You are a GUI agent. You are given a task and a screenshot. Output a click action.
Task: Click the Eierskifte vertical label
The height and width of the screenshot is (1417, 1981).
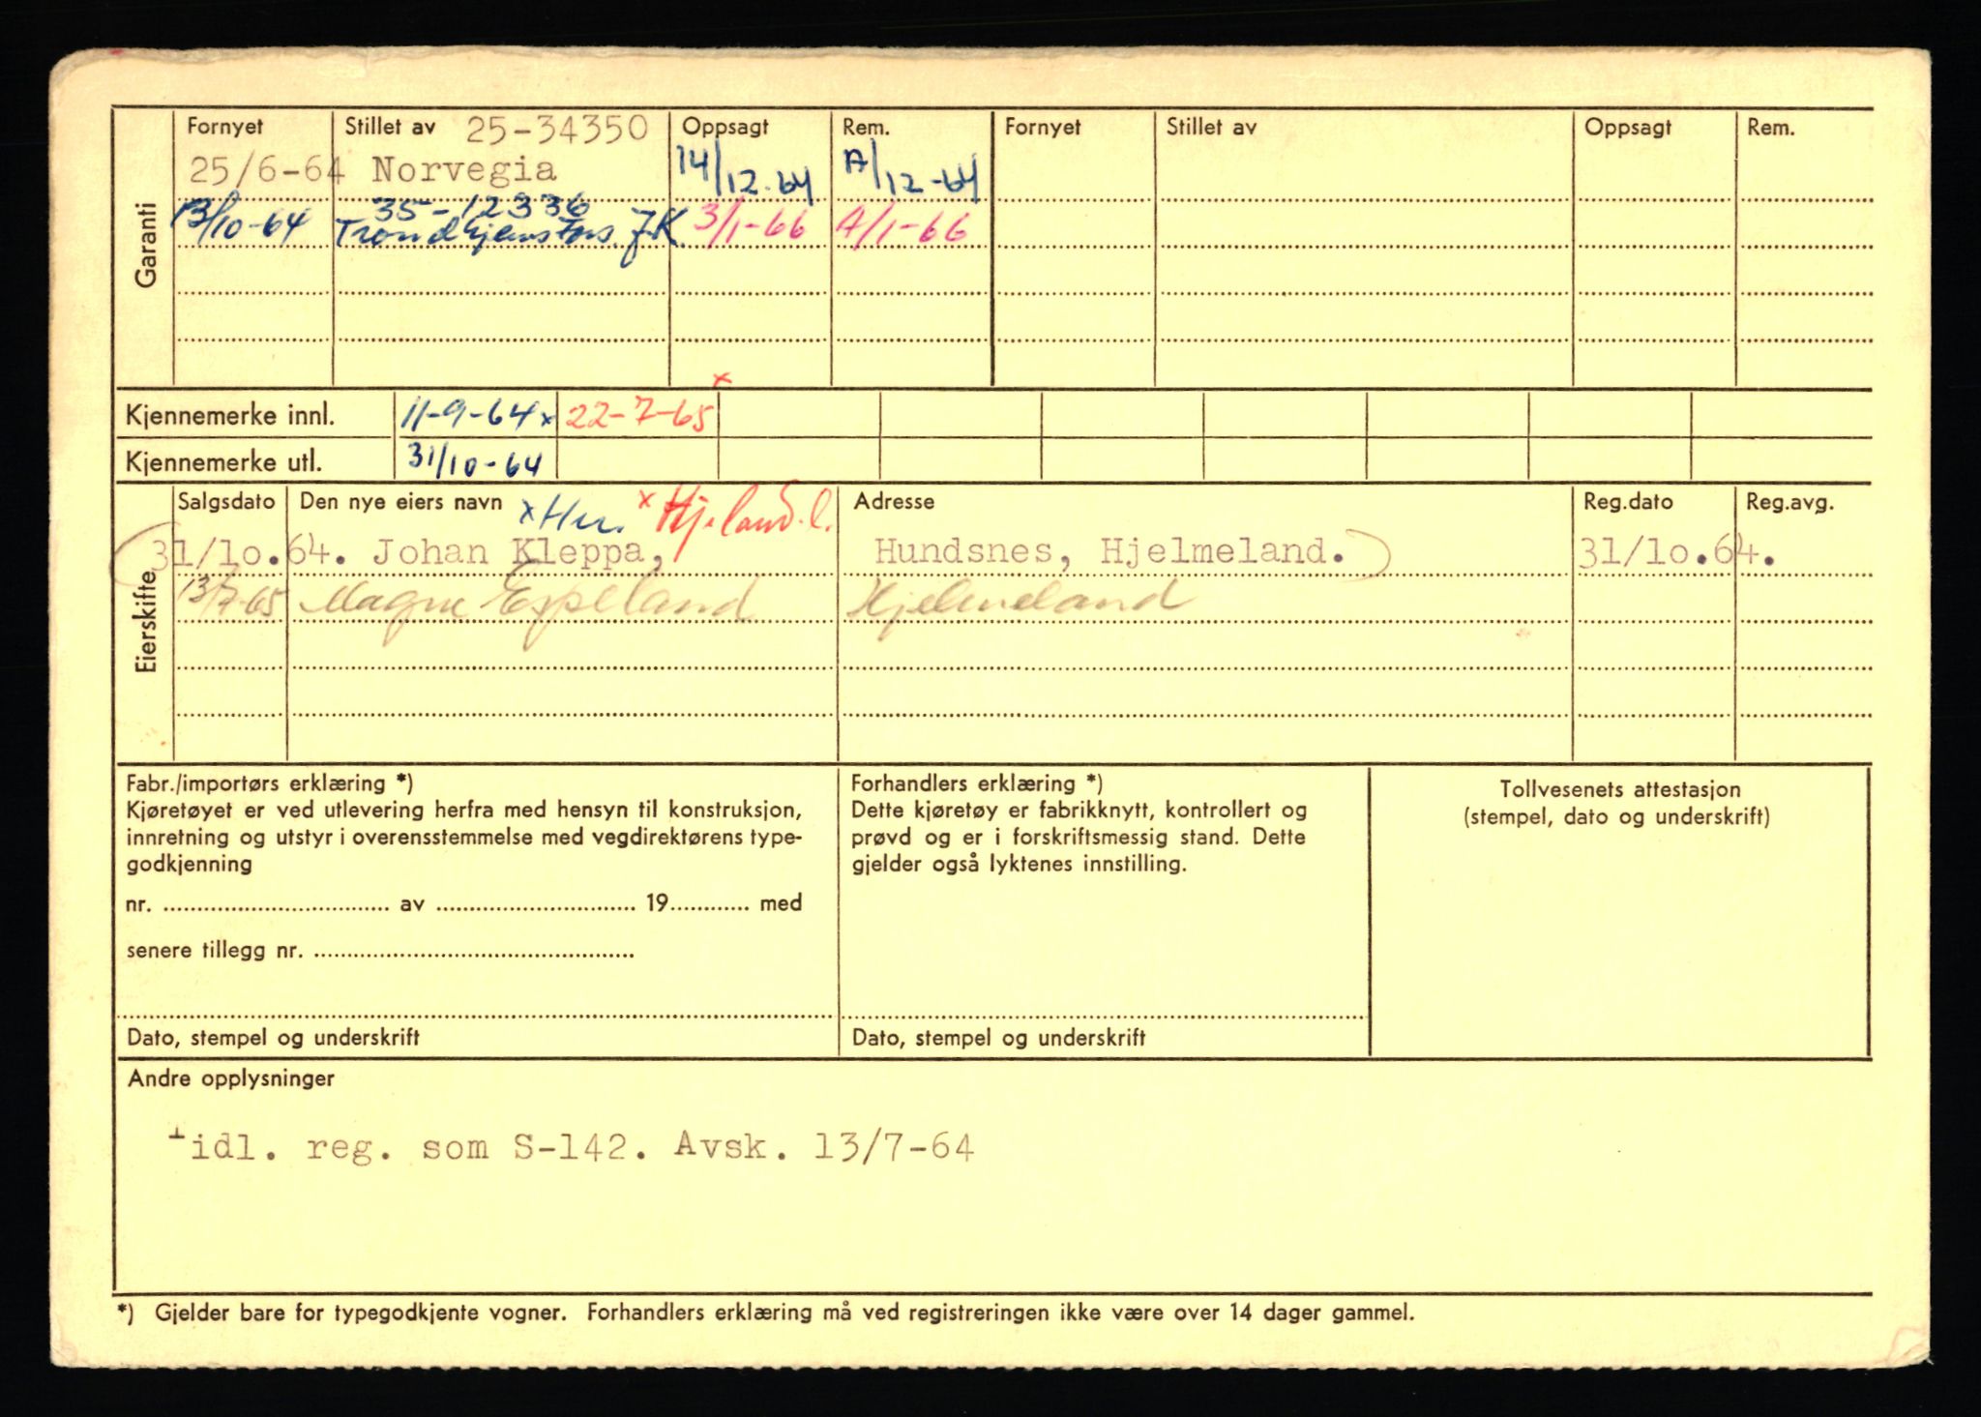[145, 622]
